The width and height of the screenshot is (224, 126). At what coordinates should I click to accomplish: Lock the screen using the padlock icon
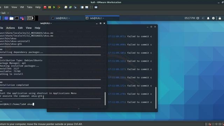pos(220,18)
